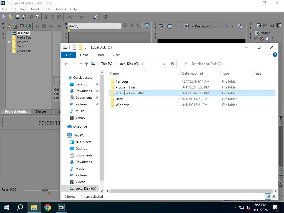Expand the By Type tree node
Viewport: 284px width, 213px height.
coord(9,42)
